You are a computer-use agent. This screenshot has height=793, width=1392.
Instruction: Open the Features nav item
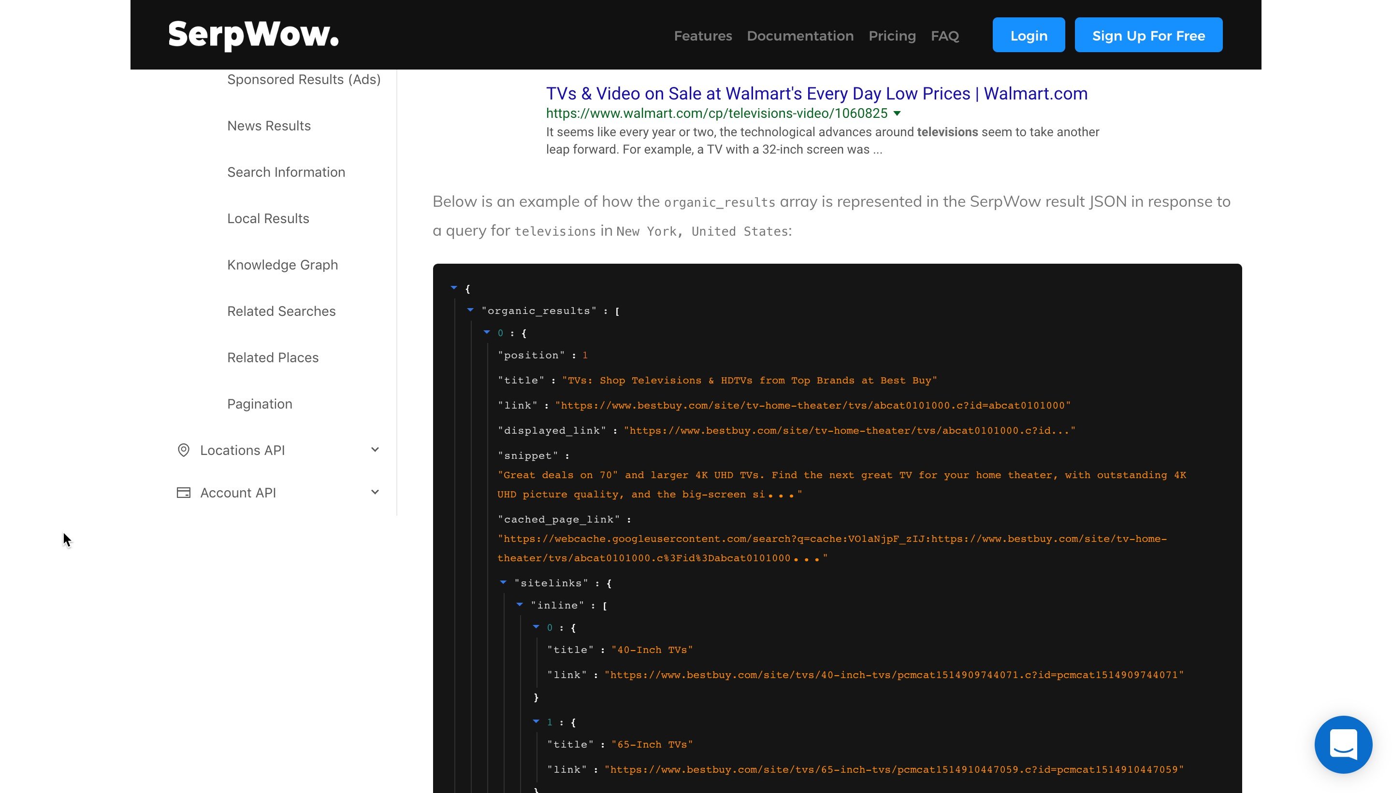[703, 35]
